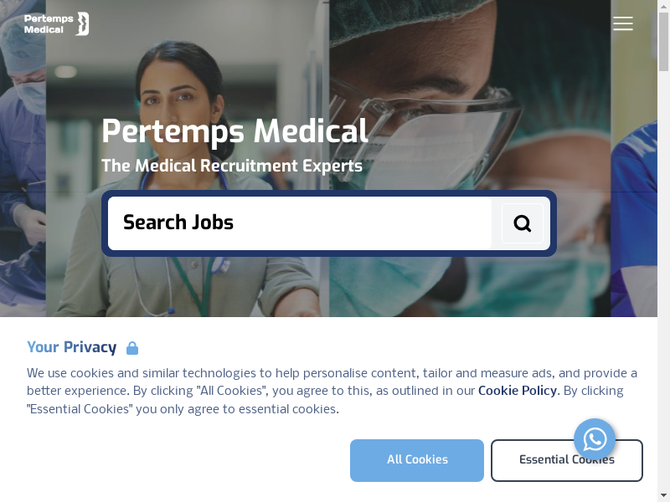This screenshot has width=670, height=502.
Task: Click the padlock icon beside Your Privacy
Action: tap(132, 348)
